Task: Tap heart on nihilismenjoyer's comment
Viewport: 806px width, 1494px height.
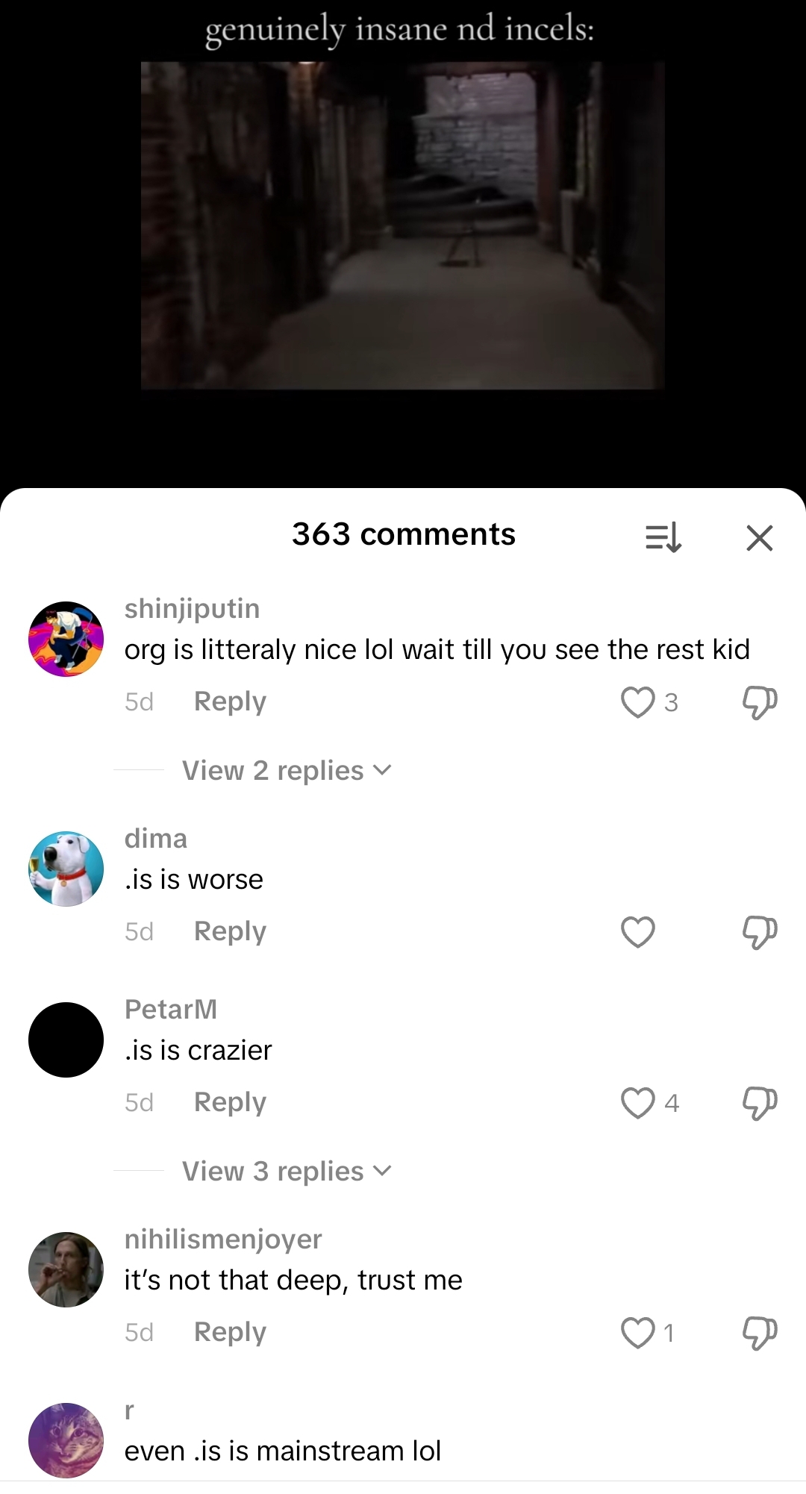Action: [638, 1333]
